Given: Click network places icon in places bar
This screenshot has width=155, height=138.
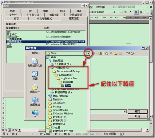Looking at the screenshot, I should 35,112.
